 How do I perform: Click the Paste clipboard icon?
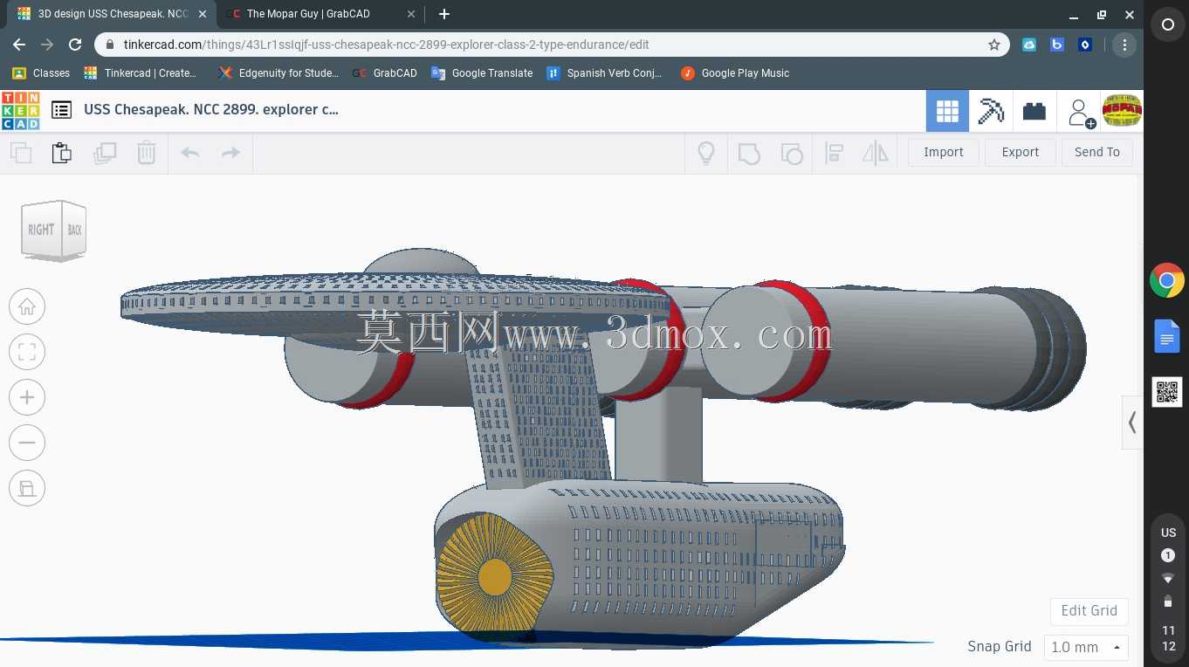click(62, 153)
